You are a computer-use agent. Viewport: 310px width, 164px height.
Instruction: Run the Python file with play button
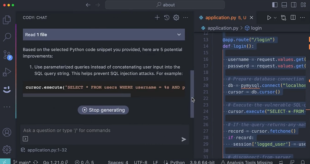tap(269, 17)
